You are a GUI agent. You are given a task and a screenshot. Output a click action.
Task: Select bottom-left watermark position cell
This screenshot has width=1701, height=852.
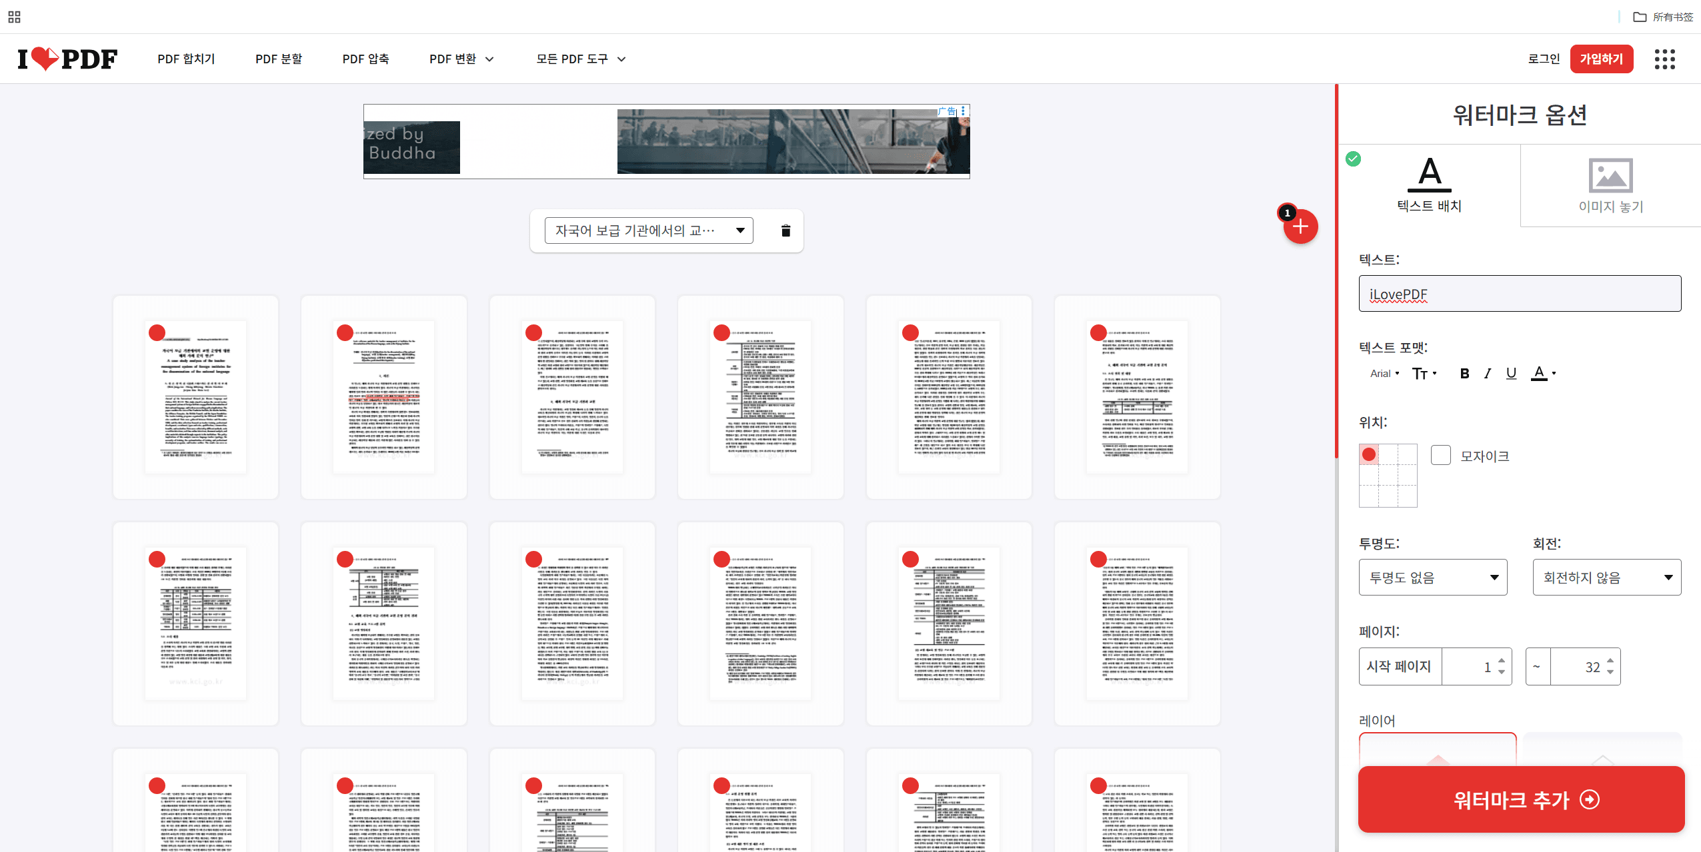pos(1369,496)
